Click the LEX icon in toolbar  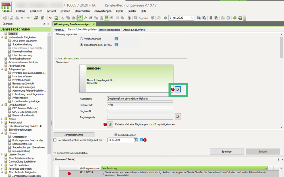pyautogui.click(x=240, y=18)
